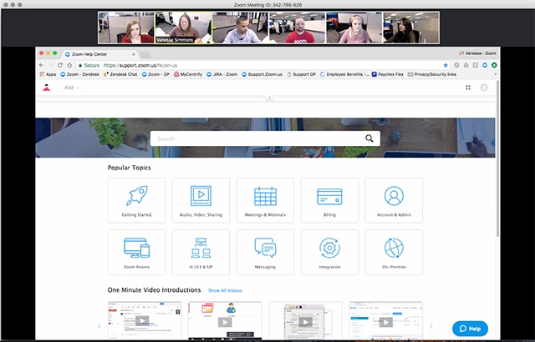Open the Billing credit card topic
Viewport: 535px width, 342px height.
pyautogui.click(x=329, y=200)
